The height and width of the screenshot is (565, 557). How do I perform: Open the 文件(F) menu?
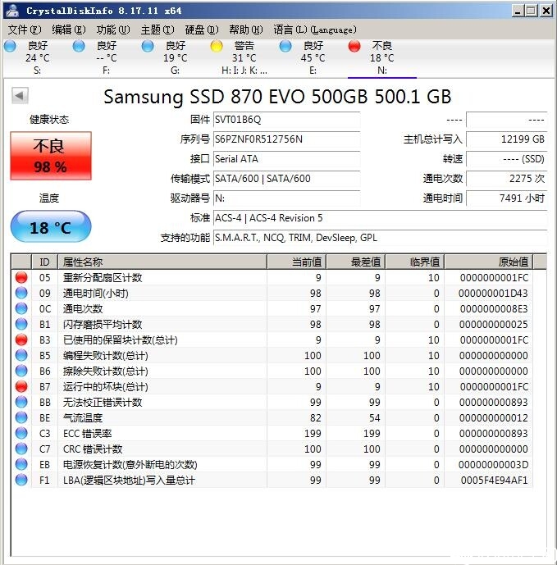pyautogui.click(x=25, y=30)
